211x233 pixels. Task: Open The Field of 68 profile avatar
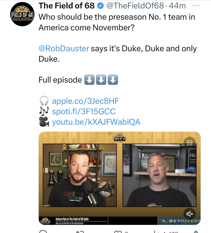tap(22, 14)
